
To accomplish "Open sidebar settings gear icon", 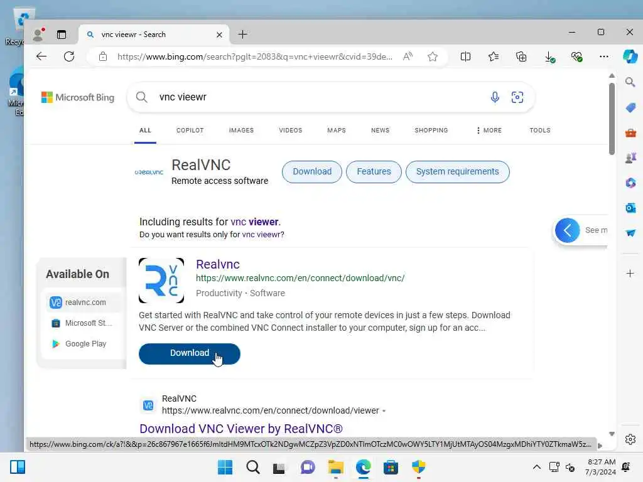I will pyautogui.click(x=630, y=439).
